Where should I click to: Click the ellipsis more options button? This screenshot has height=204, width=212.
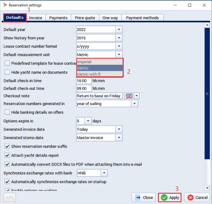(9, 197)
